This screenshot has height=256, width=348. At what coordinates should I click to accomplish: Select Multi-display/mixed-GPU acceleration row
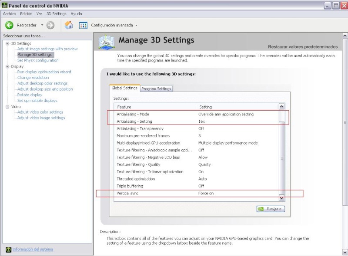click(x=197, y=143)
